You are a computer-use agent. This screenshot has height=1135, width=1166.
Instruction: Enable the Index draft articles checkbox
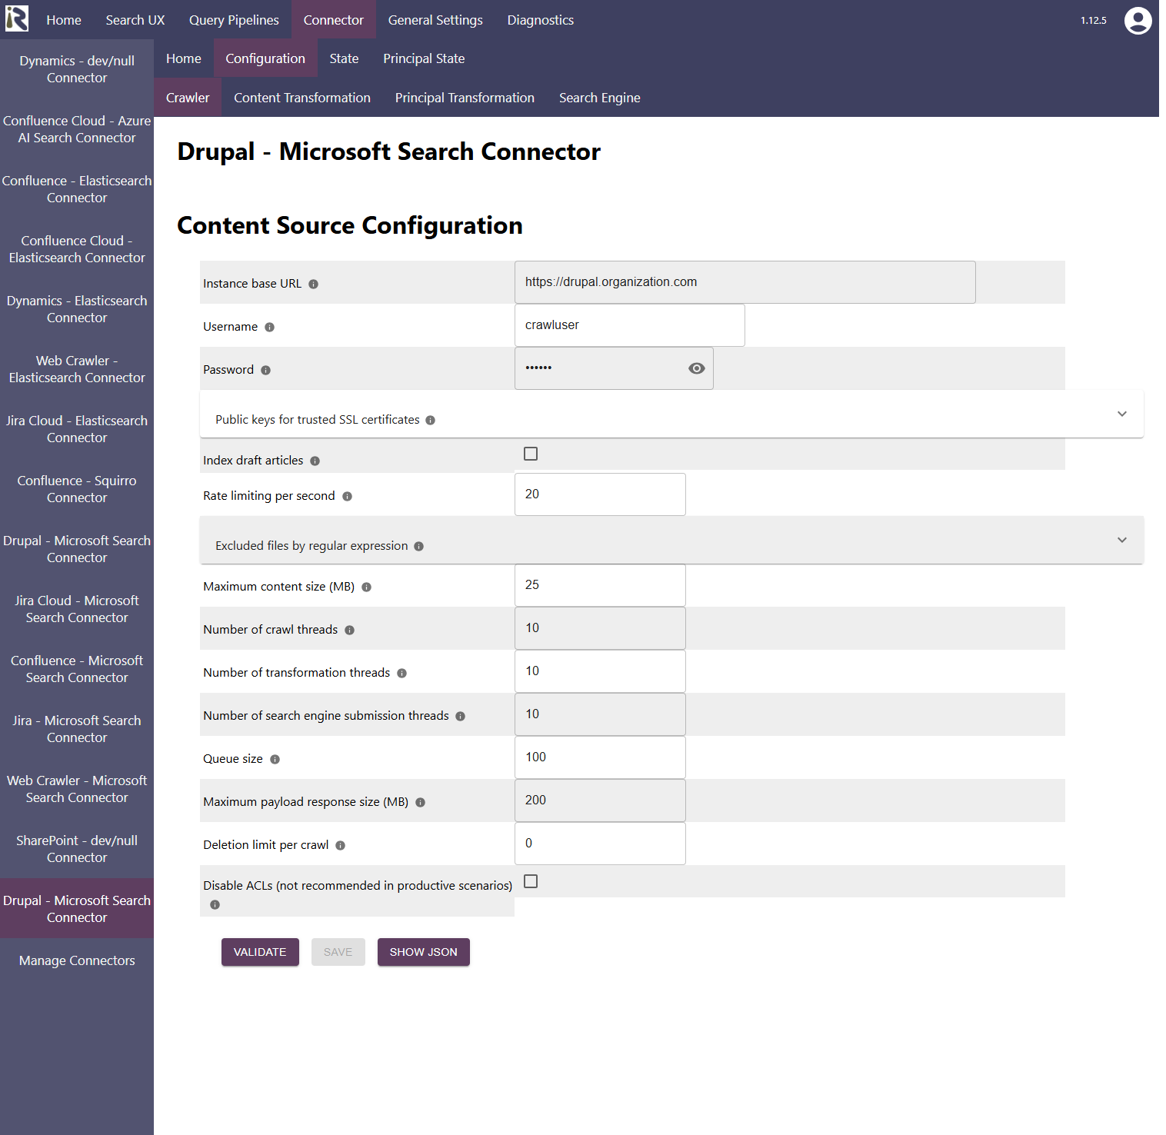tap(531, 454)
